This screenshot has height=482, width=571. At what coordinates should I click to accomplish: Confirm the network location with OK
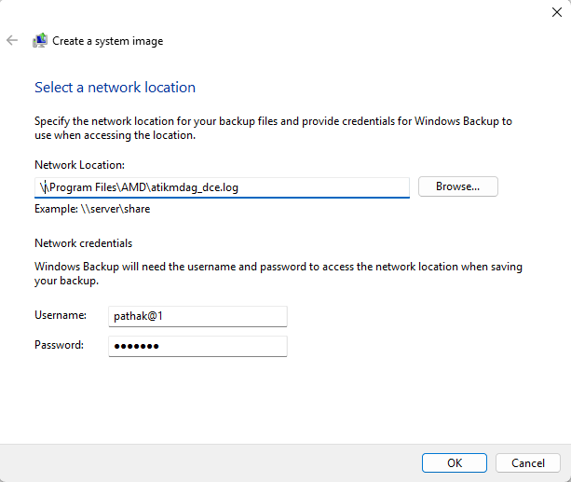[x=454, y=462]
